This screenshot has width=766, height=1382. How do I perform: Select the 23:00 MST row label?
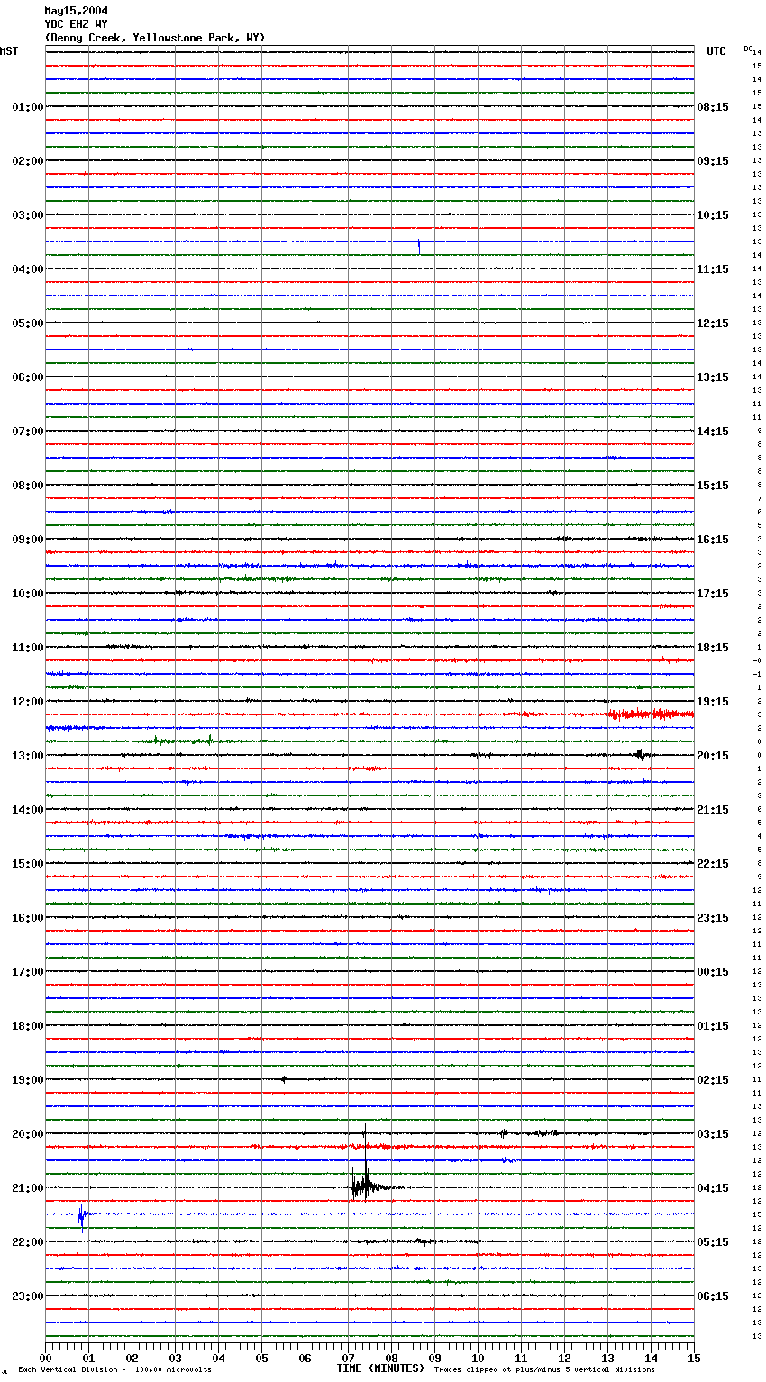(x=27, y=1296)
